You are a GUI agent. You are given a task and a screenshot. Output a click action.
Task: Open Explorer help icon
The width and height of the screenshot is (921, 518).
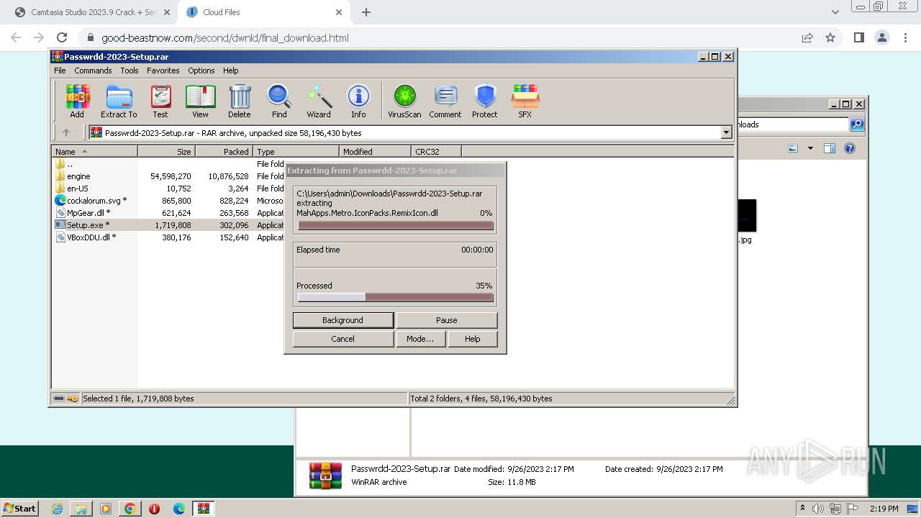click(x=850, y=148)
